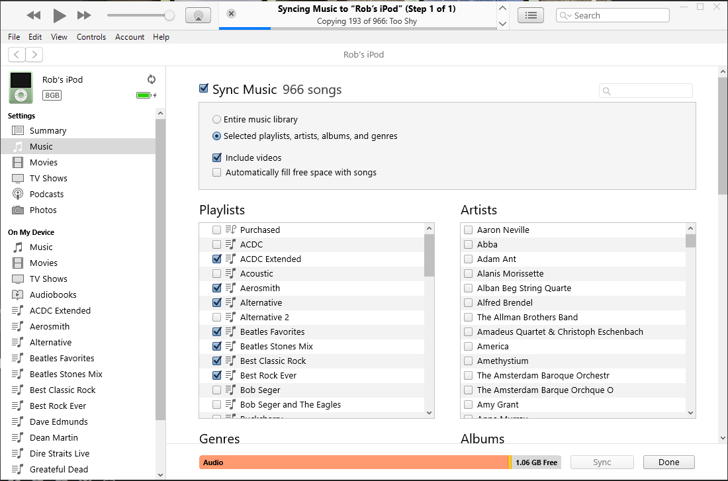Open the list view button beside Search

pyautogui.click(x=531, y=15)
